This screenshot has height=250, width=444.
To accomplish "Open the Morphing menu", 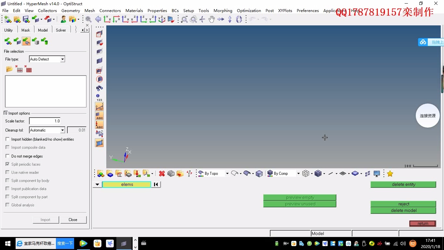I will [223, 10].
